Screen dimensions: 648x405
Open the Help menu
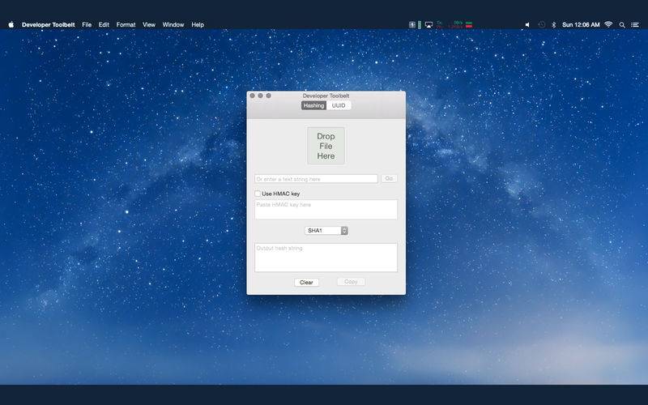tap(198, 25)
